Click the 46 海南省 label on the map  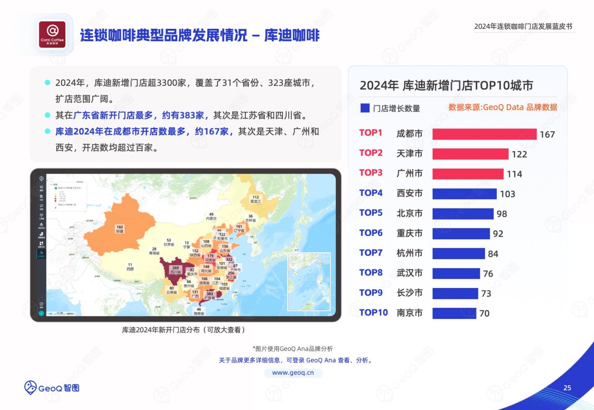[199, 311]
